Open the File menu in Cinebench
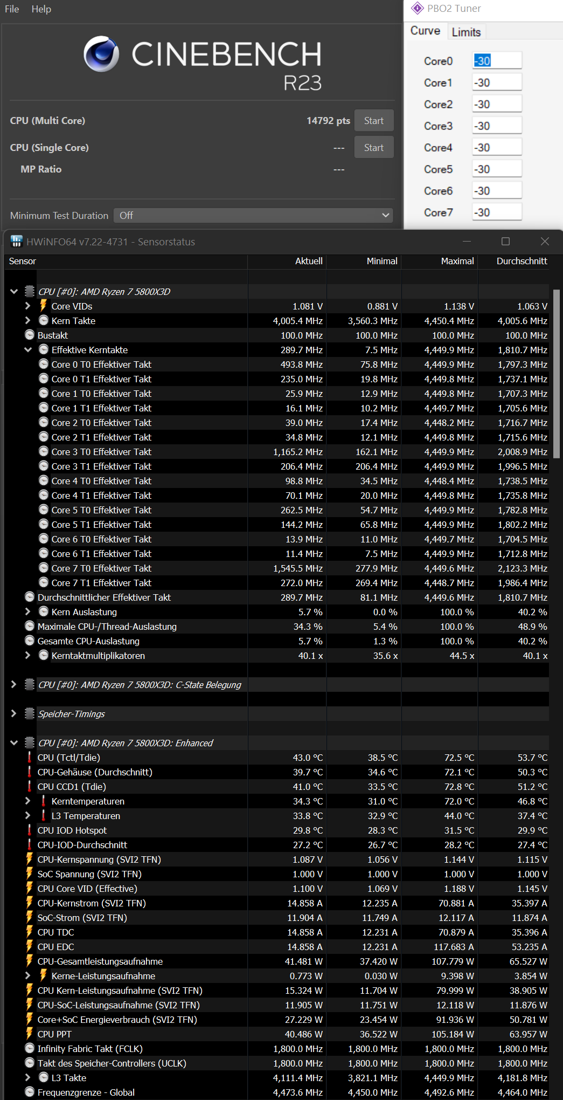Viewport: 563px width, 1100px height. pyautogui.click(x=12, y=9)
